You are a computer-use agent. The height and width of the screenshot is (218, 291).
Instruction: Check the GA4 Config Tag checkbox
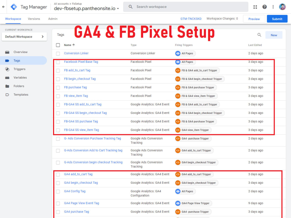(58, 192)
